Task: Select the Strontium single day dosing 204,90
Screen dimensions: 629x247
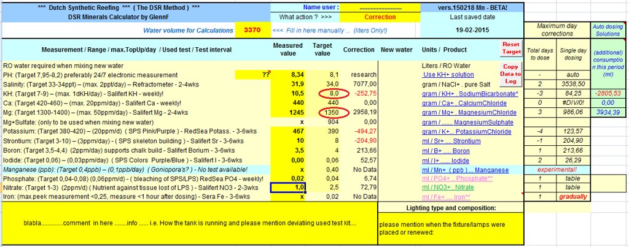Action: point(573,141)
